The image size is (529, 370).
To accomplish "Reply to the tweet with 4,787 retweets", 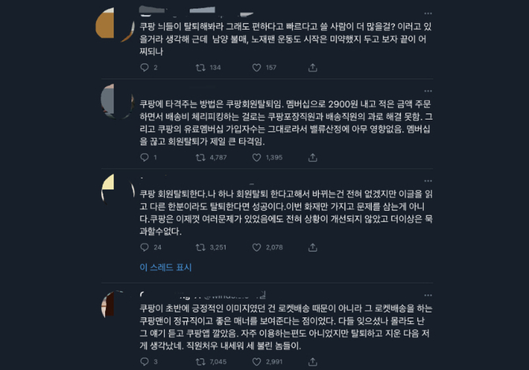I will 144,157.
